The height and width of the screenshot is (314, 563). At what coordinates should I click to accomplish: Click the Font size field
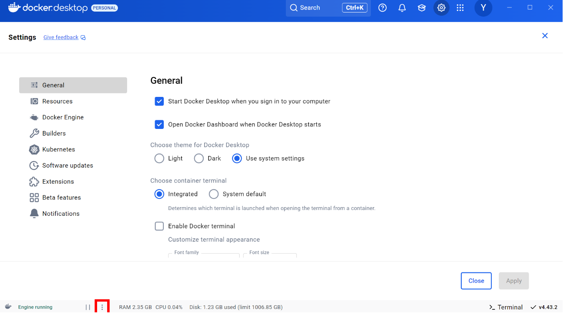click(x=270, y=255)
